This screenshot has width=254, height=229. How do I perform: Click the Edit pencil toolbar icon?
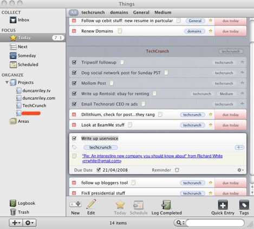pyautogui.click(x=91, y=204)
